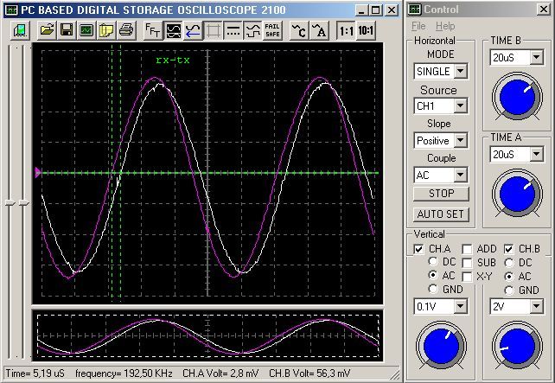Toggle the grid display icon
The image size is (555, 383).
(213, 30)
